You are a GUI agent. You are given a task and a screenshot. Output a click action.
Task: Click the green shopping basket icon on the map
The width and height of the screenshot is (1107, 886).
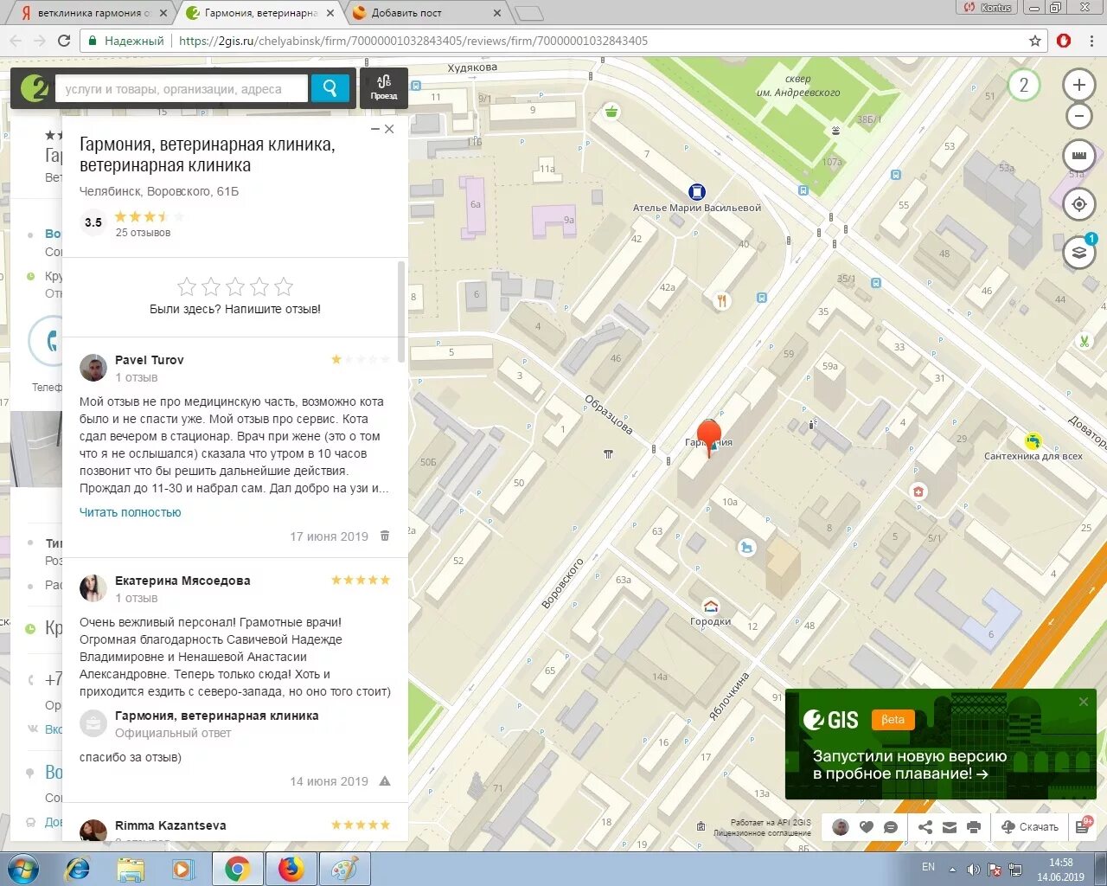click(612, 111)
